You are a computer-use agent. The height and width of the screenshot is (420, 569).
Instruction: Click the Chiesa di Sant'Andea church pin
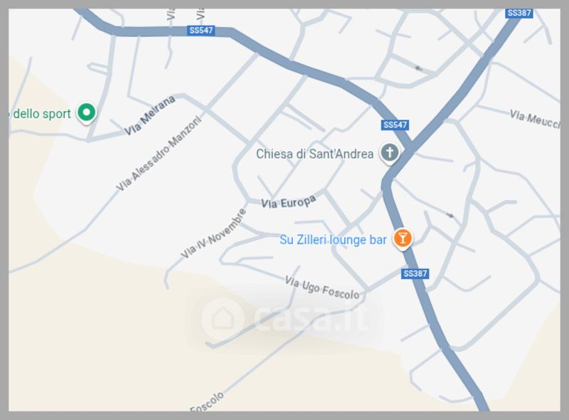coord(389,153)
